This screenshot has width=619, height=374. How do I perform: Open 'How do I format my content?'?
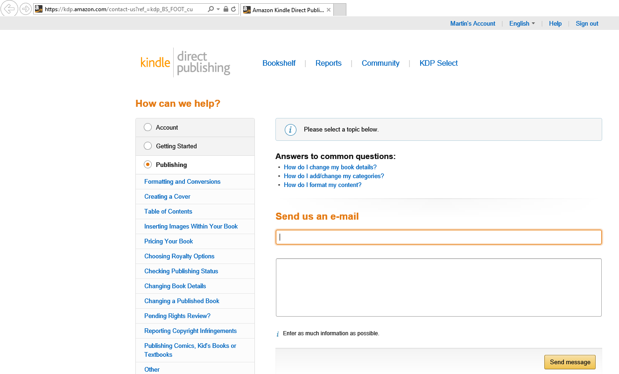pyautogui.click(x=323, y=185)
